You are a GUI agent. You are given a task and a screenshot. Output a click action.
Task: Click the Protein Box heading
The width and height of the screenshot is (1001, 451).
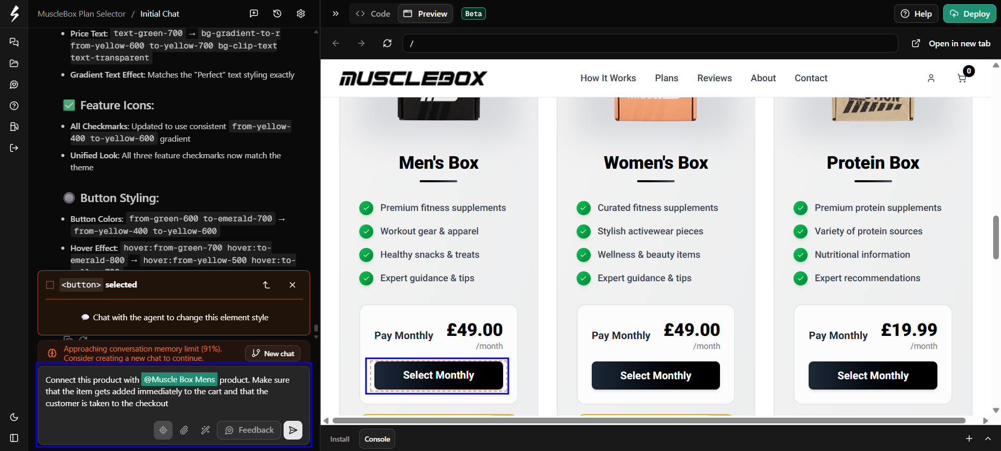(x=873, y=163)
